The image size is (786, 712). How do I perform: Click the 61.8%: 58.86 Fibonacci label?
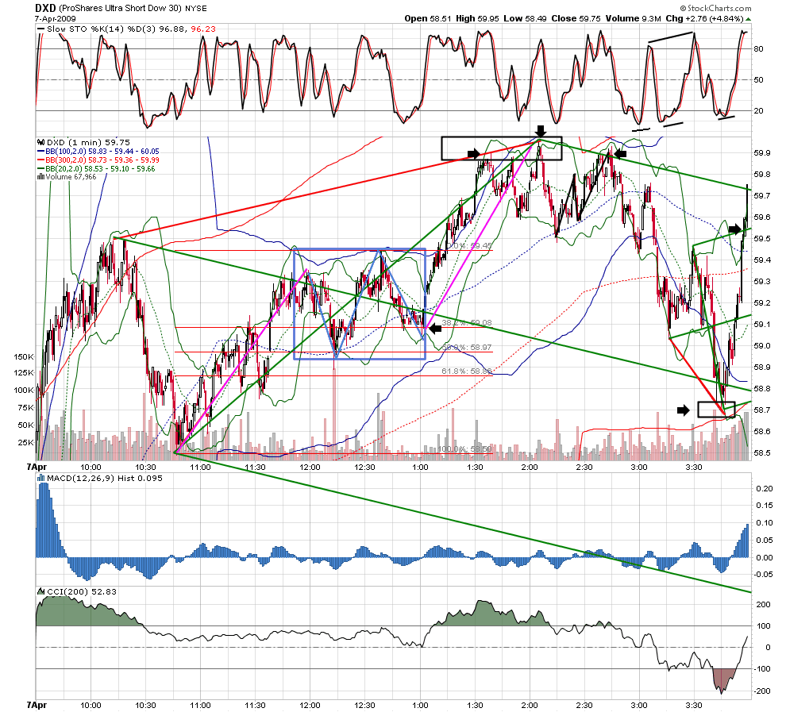coord(466,371)
